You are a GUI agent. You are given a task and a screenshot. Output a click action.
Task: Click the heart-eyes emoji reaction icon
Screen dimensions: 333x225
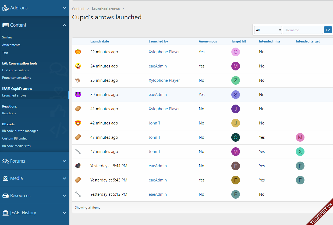click(78, 123)
